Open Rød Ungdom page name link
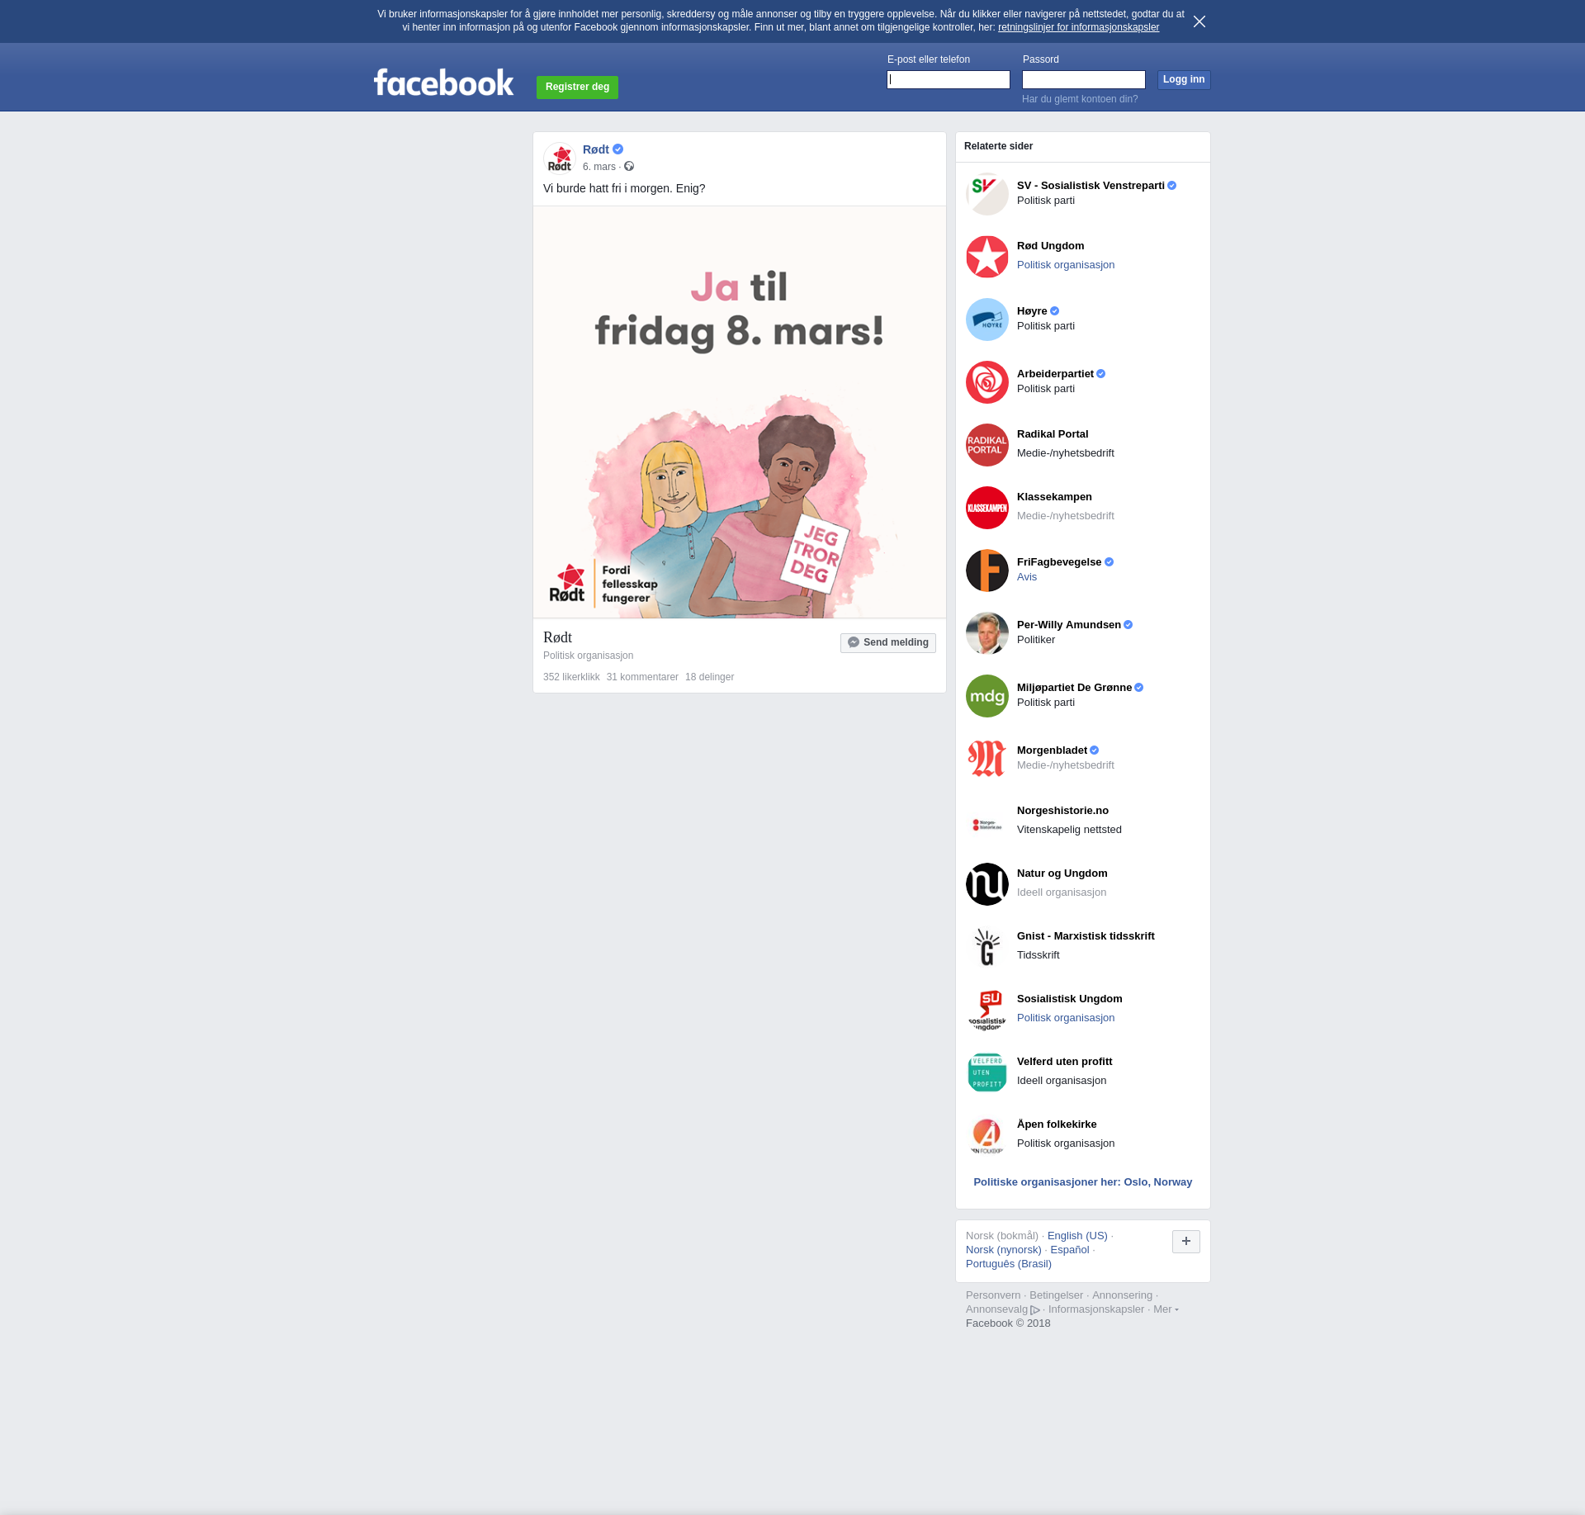Screen dimensions: 1585x1515 point(1050,246)
